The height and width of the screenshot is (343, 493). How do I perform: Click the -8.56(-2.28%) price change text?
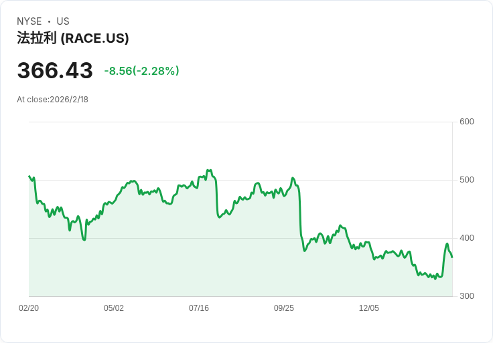[141, 71]
